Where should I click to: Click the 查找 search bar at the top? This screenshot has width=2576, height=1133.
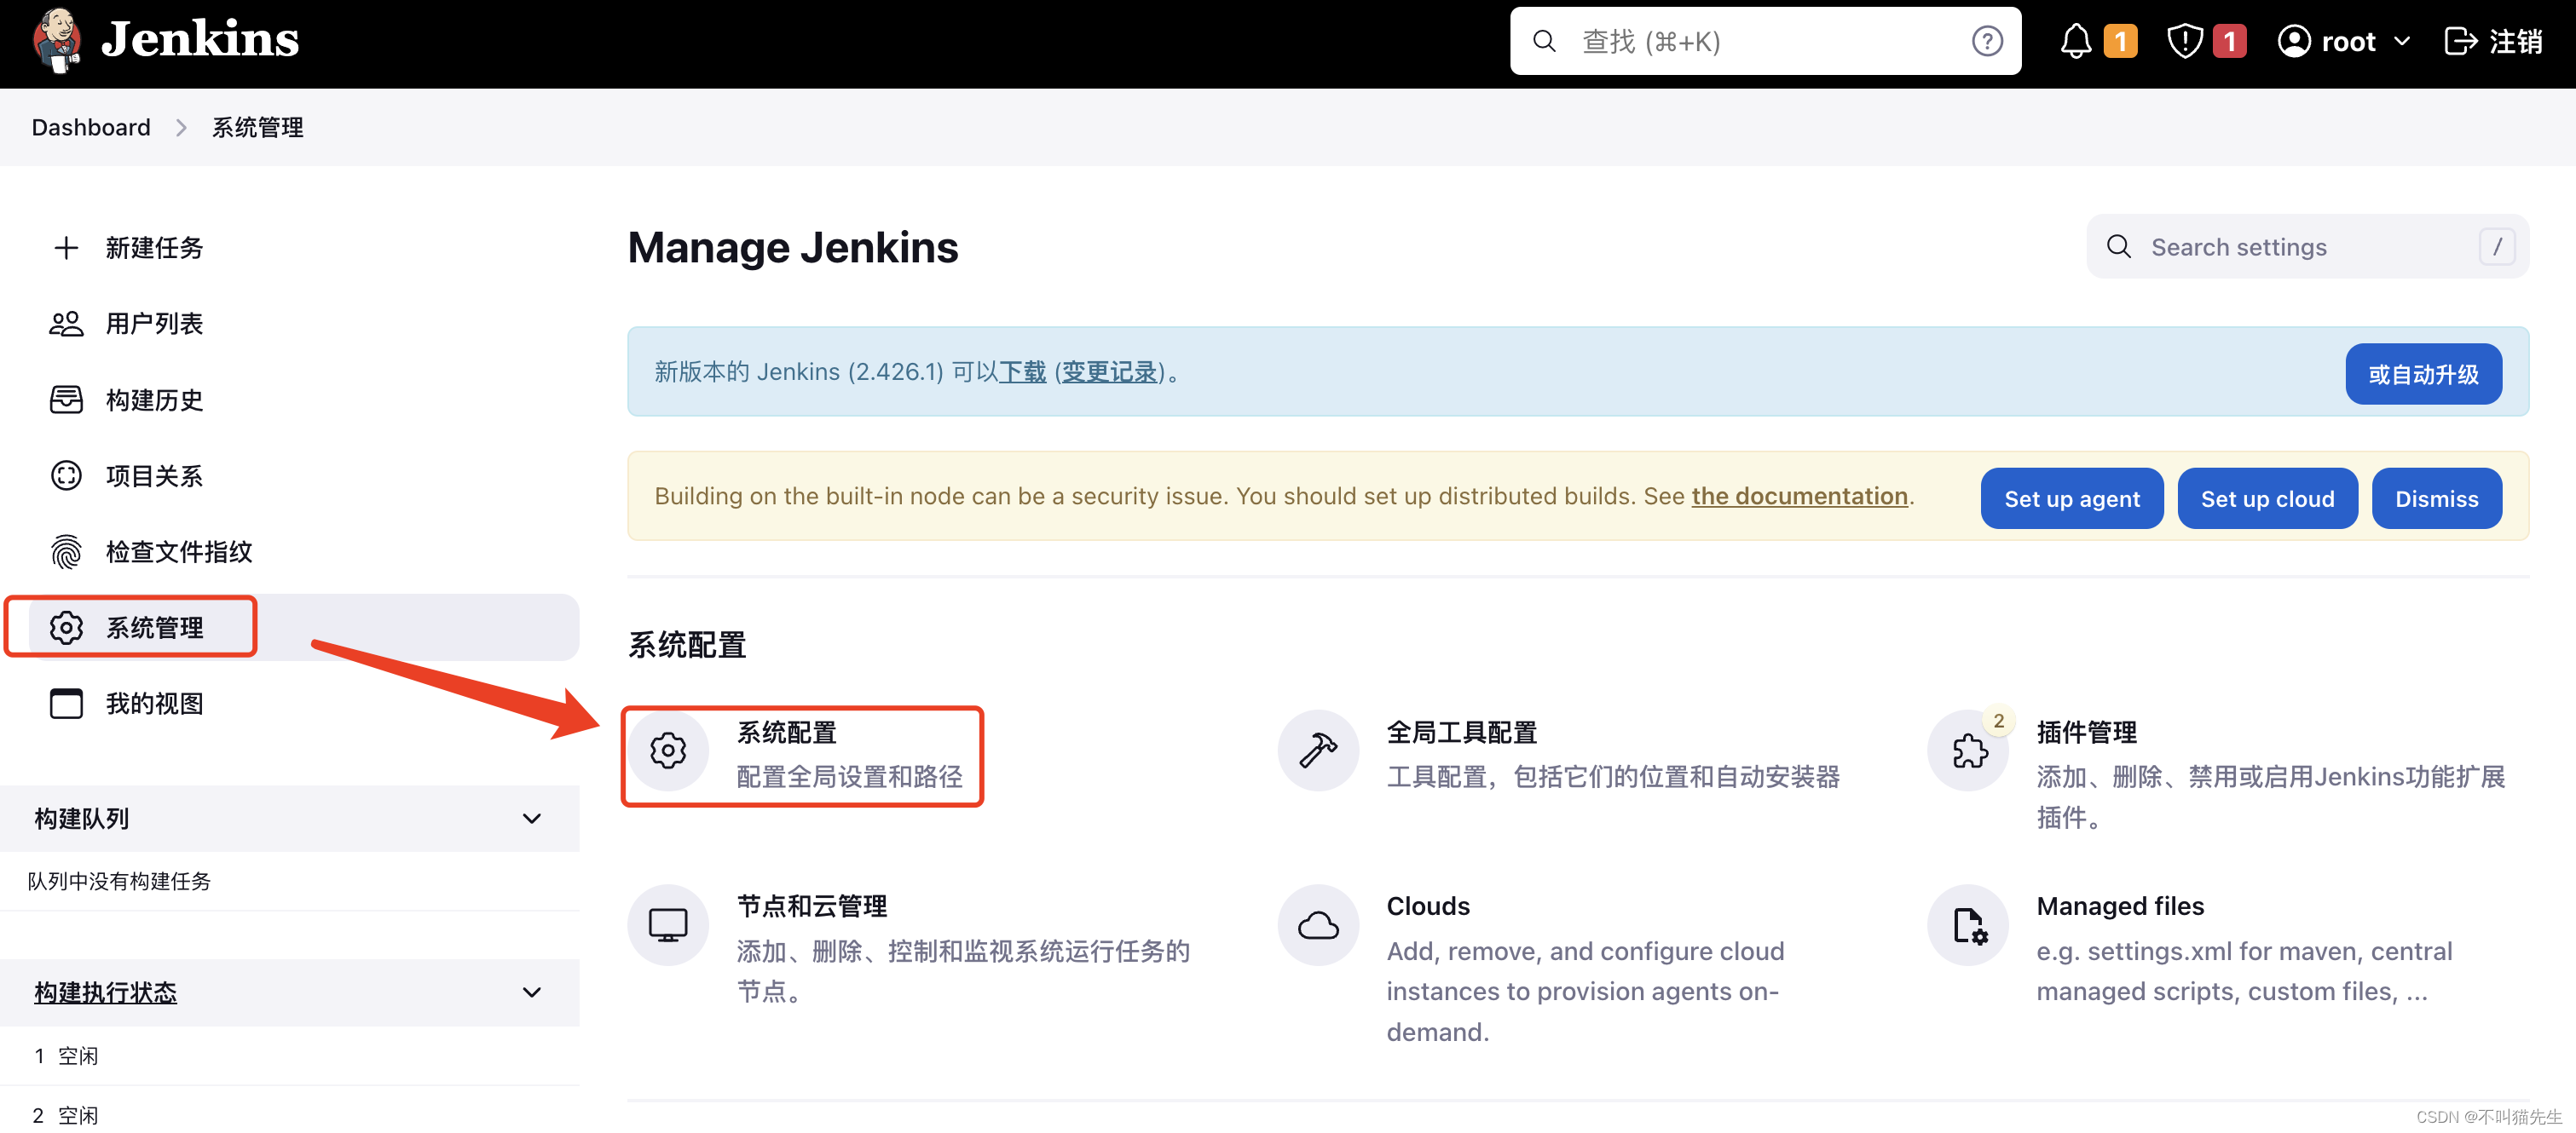(1766, 43)
